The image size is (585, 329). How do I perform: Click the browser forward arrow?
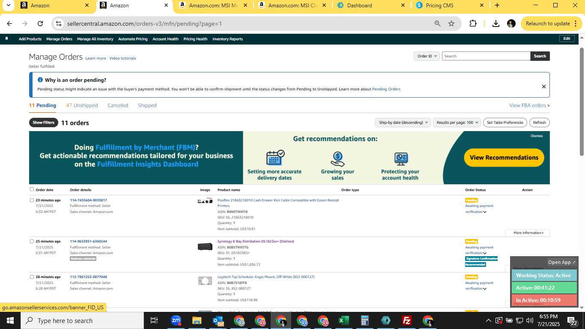(25, 24)
